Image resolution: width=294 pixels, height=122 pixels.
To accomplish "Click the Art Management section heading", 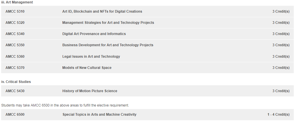I will click(17, 2).
